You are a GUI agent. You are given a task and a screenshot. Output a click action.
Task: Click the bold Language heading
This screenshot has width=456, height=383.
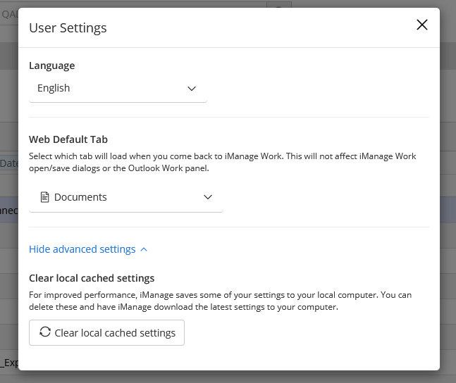[x=51, y=65]
